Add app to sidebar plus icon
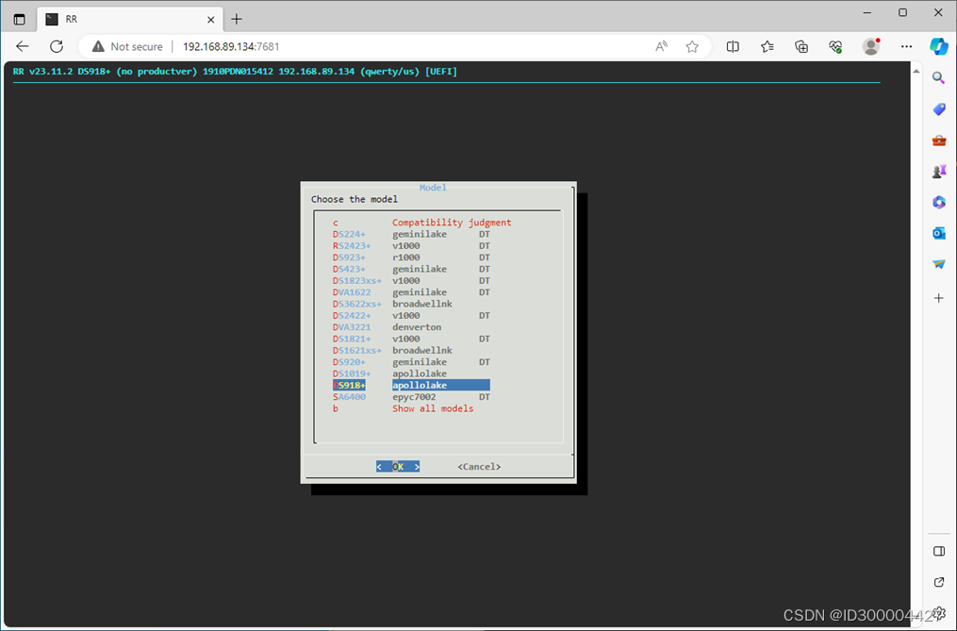Screen dimensions: 957x631 point(939,298)
